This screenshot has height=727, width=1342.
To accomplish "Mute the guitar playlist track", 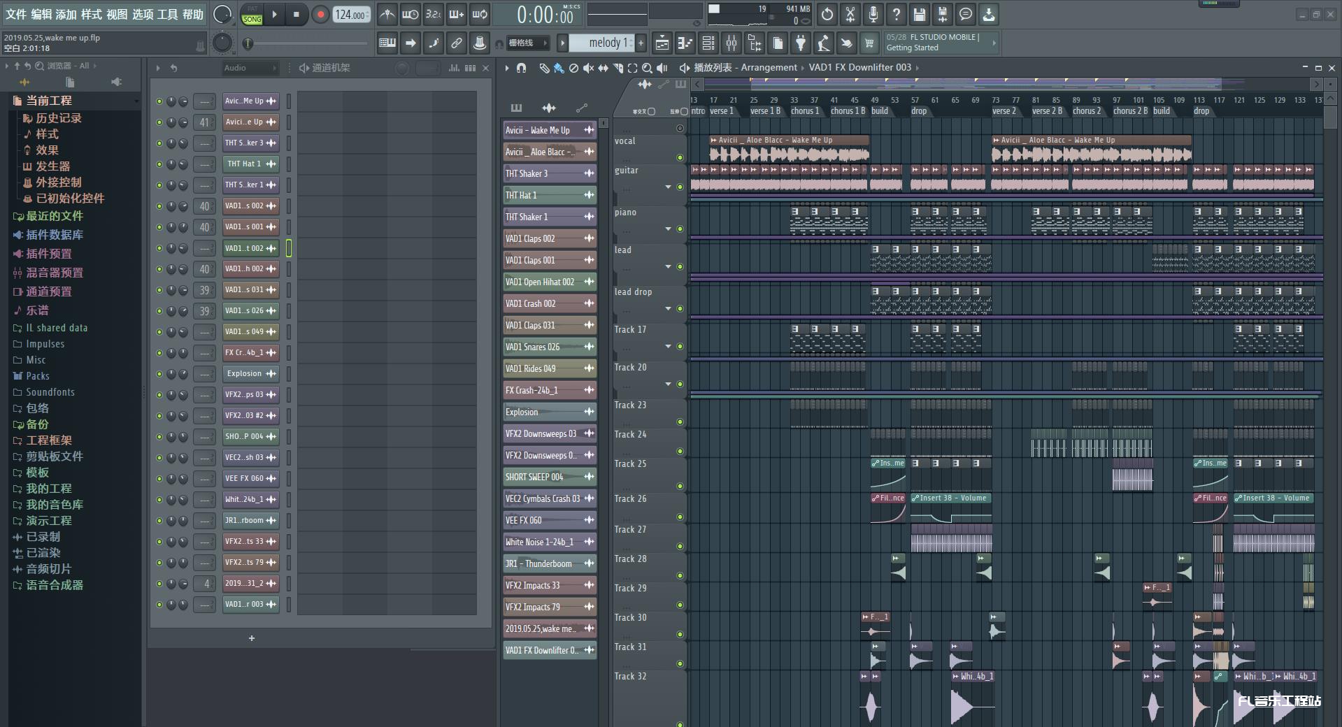I will (680, 187).
